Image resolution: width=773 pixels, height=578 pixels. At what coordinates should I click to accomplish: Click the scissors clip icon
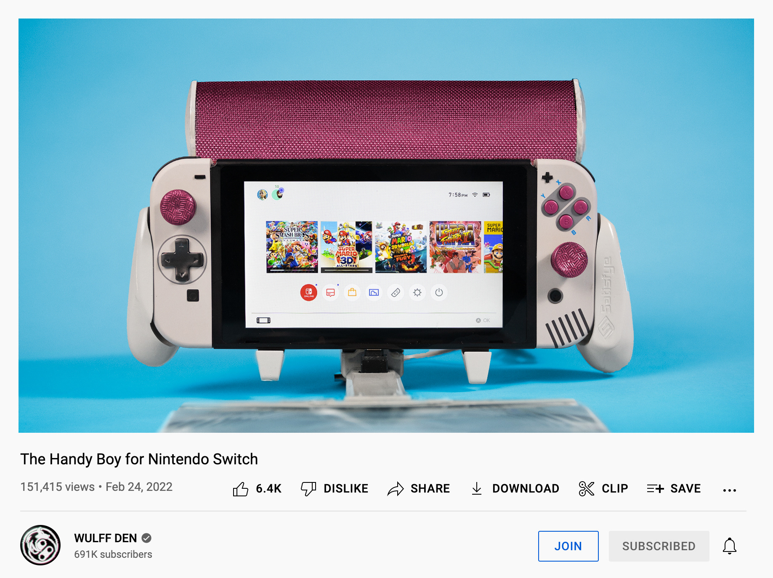(x=586, y=488)
